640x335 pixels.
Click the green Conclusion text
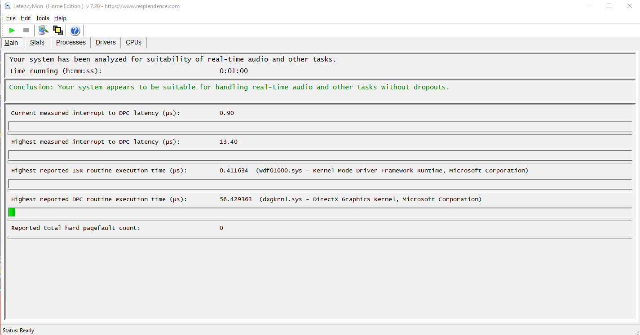point(229,87)
